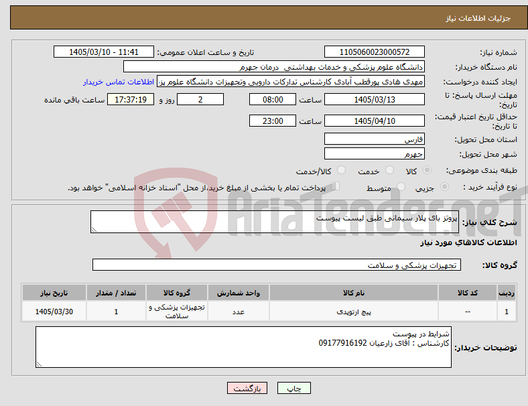Image resolution: width=528 pixels, height=406 pixels.
Task: Click the remaining days field showing 2
Action: point(200,99)
